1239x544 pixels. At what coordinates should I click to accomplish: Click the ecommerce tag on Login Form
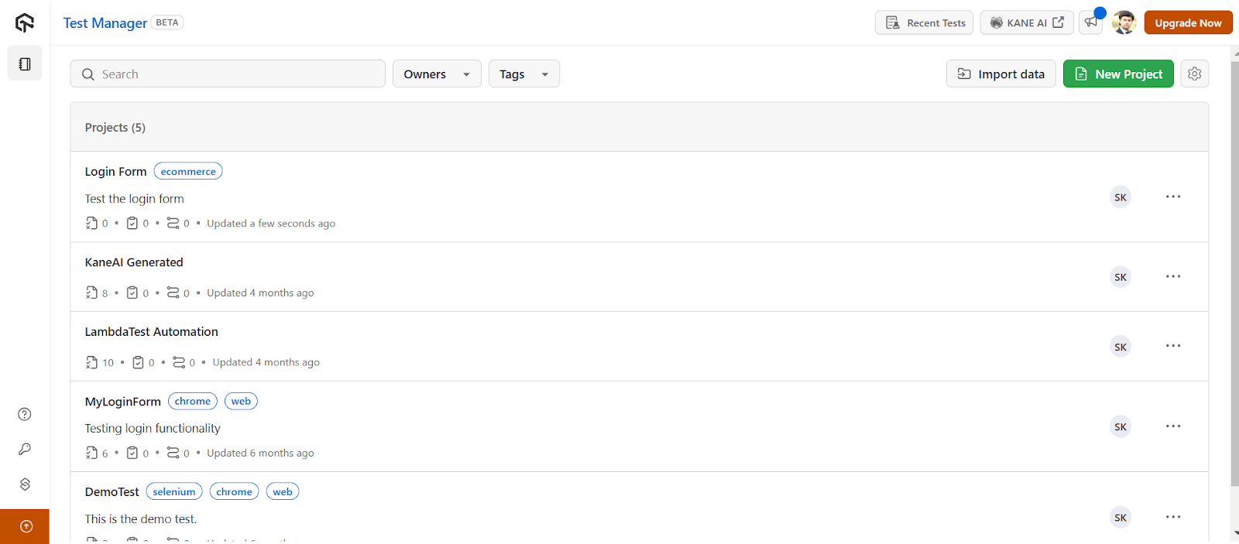(x=188, y=172)
